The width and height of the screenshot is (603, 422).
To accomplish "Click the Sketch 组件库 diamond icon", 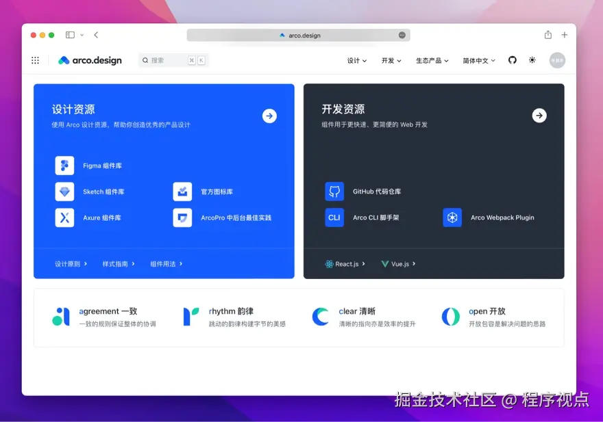I will click(64, 192).
